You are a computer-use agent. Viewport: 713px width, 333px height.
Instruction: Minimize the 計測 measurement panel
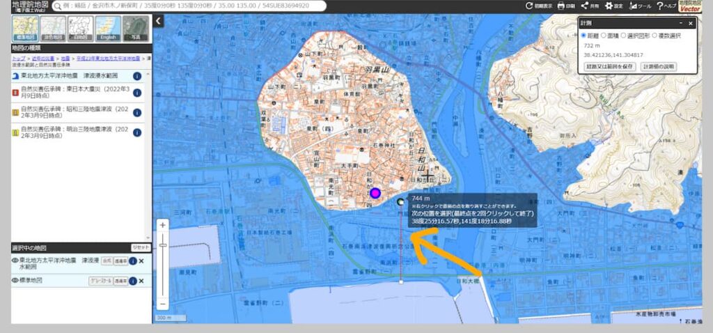681,23
